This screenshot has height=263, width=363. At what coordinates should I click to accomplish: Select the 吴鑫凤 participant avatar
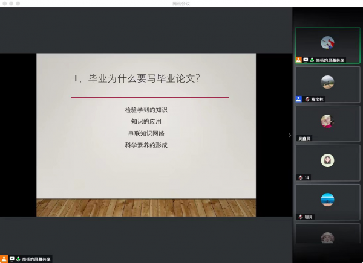click(327, 121)
